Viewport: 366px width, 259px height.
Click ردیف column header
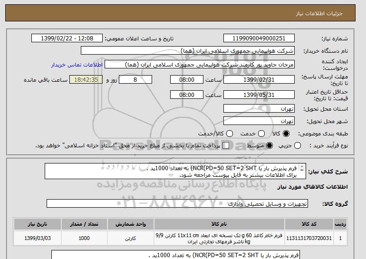(x=340, y=224)
